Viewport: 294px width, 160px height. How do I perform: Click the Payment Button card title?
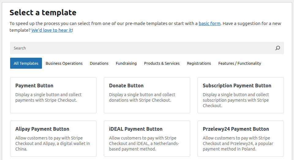[34, 86]
